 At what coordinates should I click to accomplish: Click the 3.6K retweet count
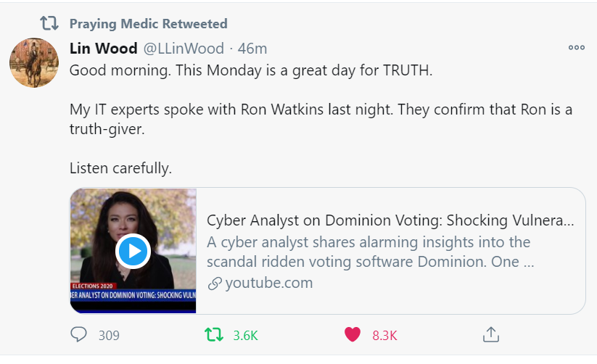245,336
